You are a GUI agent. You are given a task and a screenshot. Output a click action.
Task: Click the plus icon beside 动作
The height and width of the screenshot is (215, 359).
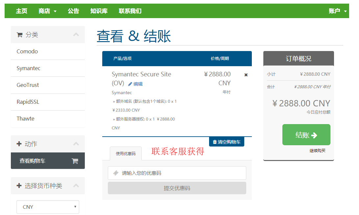click(x=19, y=144)
